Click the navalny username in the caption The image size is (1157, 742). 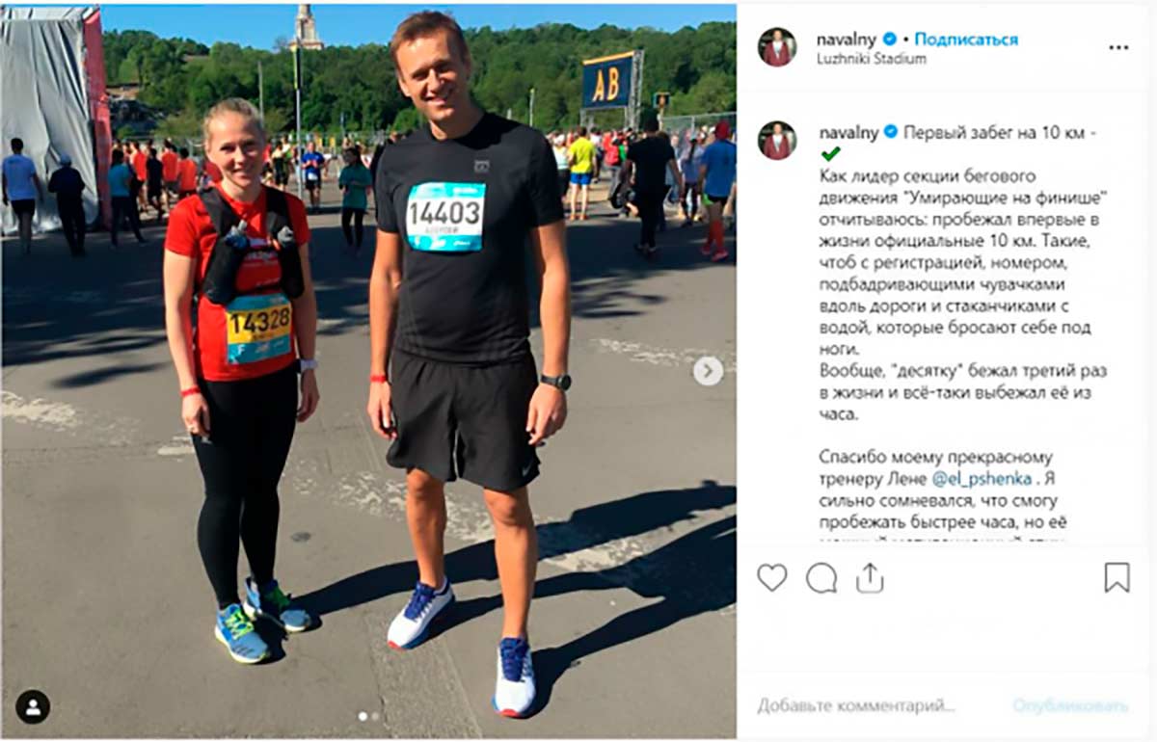click(848, 132)
